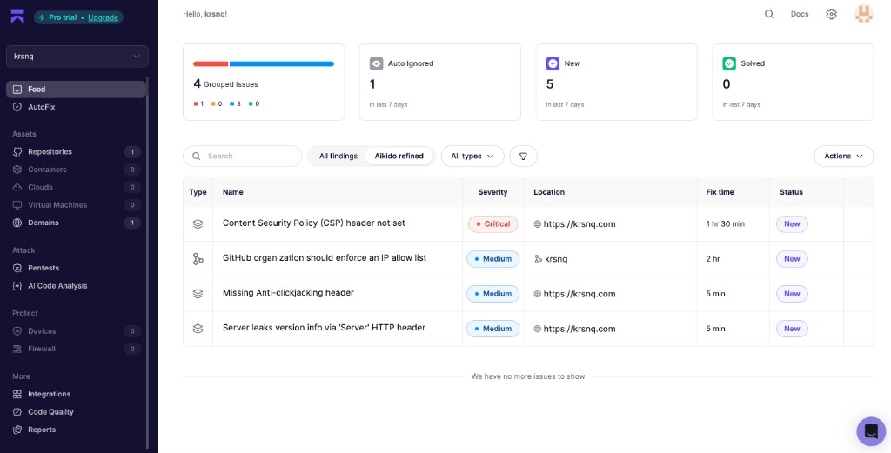This screenshot has width=891, height=453.
Task: Click the Devices shield icon
Action: pyautogui.click(x=17, y=331)
